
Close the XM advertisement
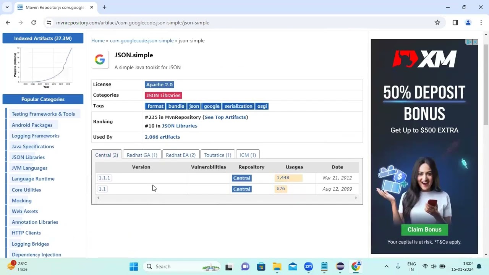475,42
